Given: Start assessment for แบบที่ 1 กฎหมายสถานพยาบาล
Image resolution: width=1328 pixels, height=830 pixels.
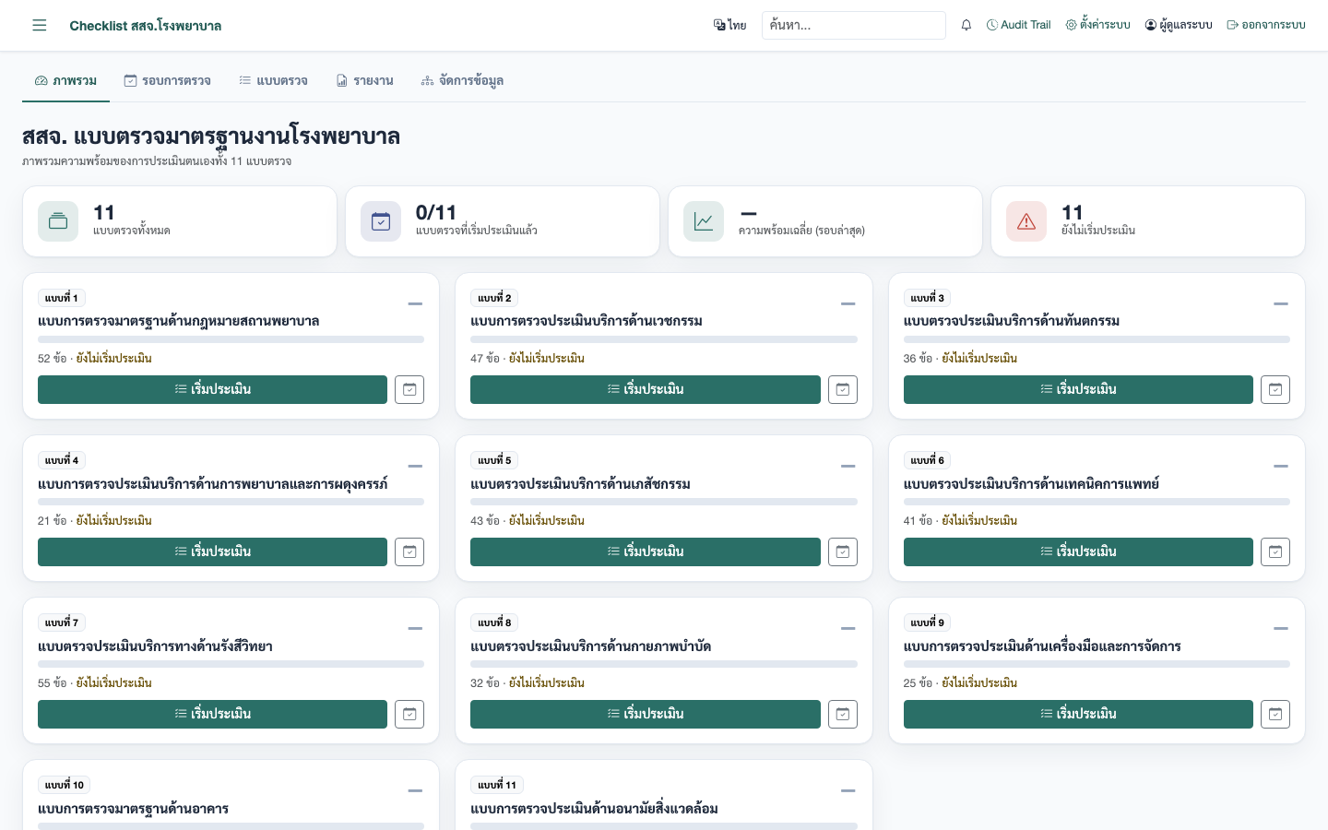Looking at the screenshot, I should tap(212, 389).
